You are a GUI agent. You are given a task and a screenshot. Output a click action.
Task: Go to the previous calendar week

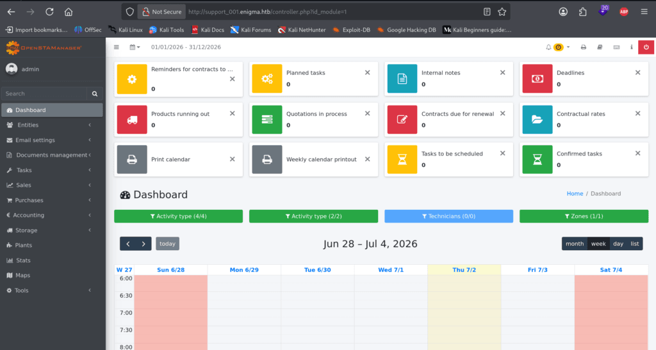[x=127, y=244]
